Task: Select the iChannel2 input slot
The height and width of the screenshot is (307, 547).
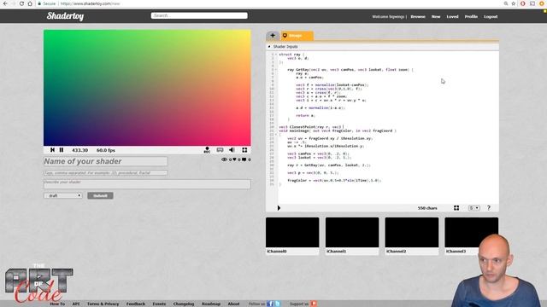Action: [x=412, y=233]
